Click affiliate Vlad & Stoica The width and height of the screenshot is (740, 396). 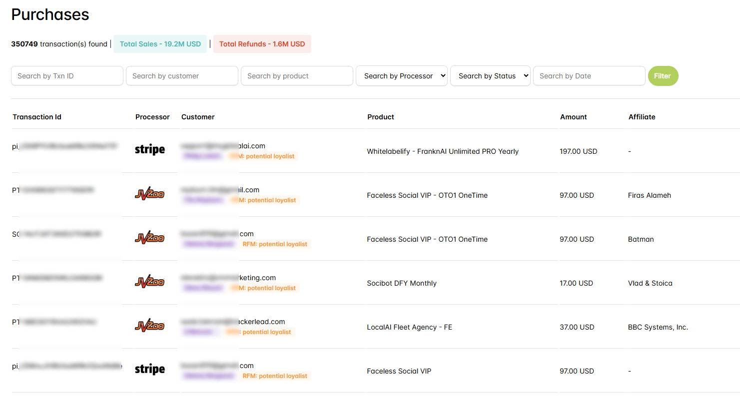tap(650, 283)
